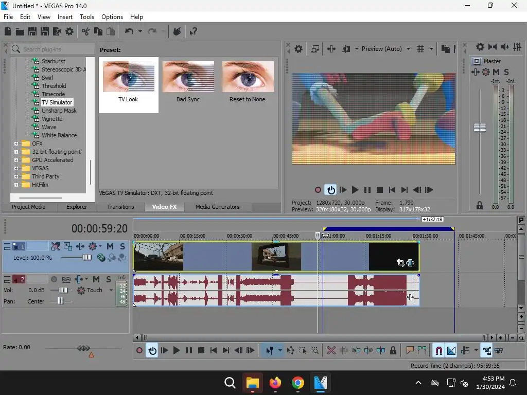Click the Delete X icon in the timeline toolbar

[x=331, y=351]
